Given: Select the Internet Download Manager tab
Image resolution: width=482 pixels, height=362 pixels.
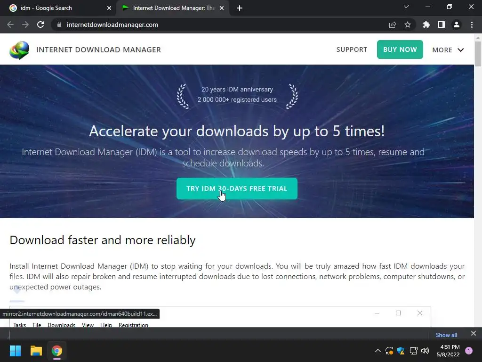Looking at the screenshot, I should [174, 8].
